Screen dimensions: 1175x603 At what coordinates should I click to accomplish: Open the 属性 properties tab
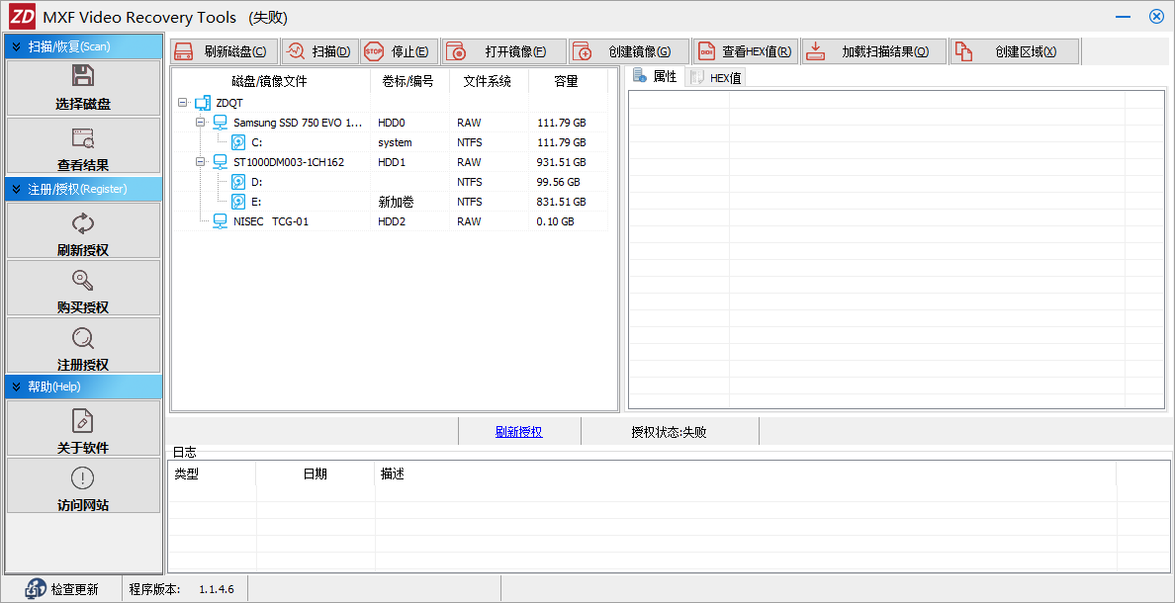coord(653,76)
